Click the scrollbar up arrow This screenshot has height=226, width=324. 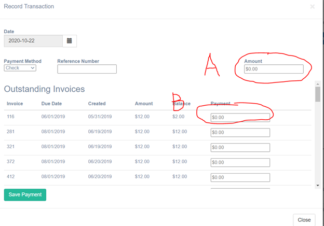click(x=317, y=84)
